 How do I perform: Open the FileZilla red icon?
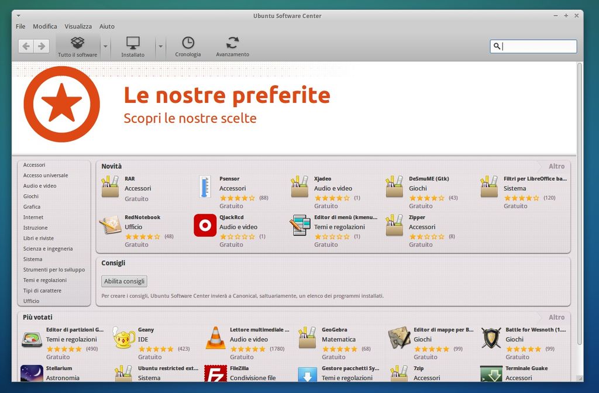pyautogui.click(x=215, y=374)
